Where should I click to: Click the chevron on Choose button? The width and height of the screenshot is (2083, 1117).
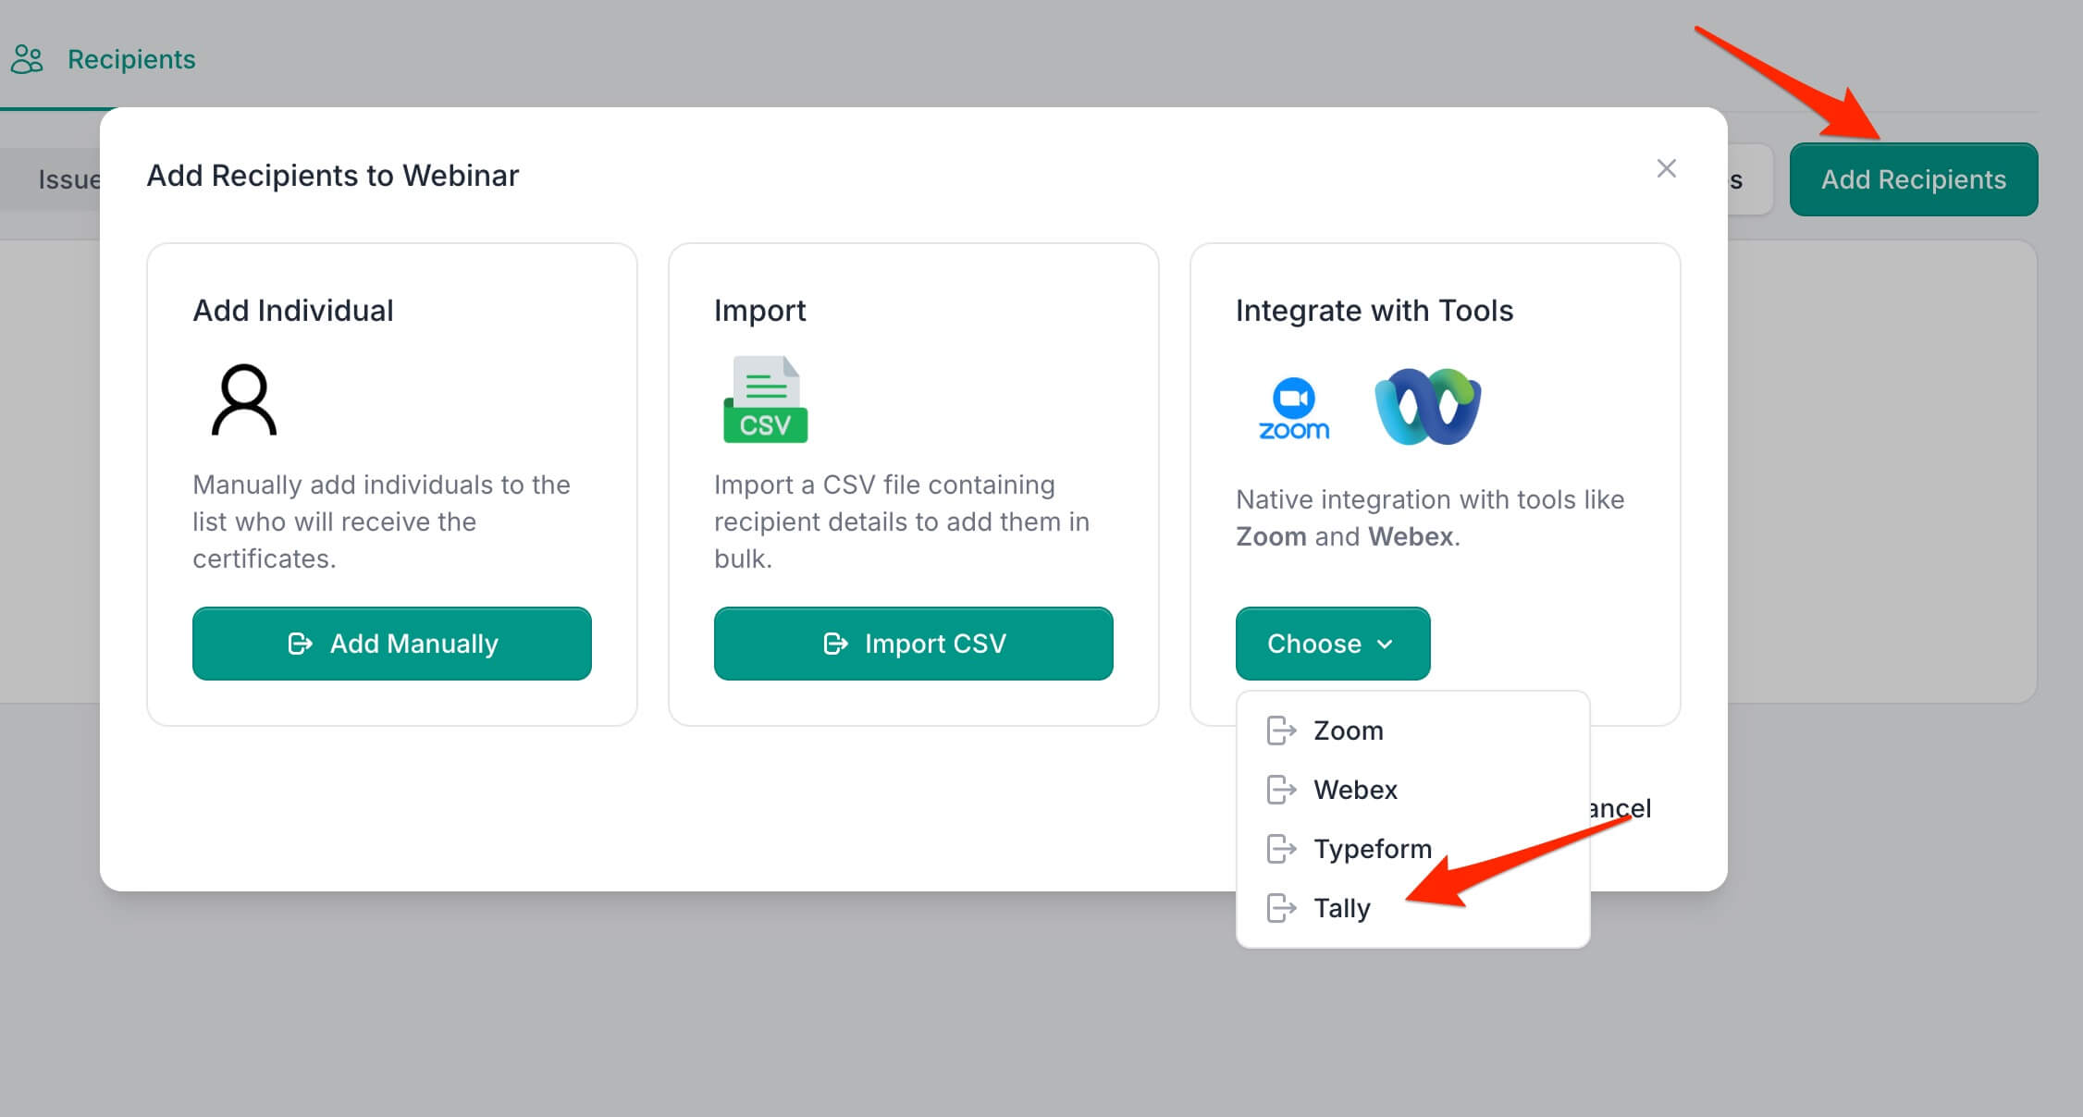(1385, 644)
